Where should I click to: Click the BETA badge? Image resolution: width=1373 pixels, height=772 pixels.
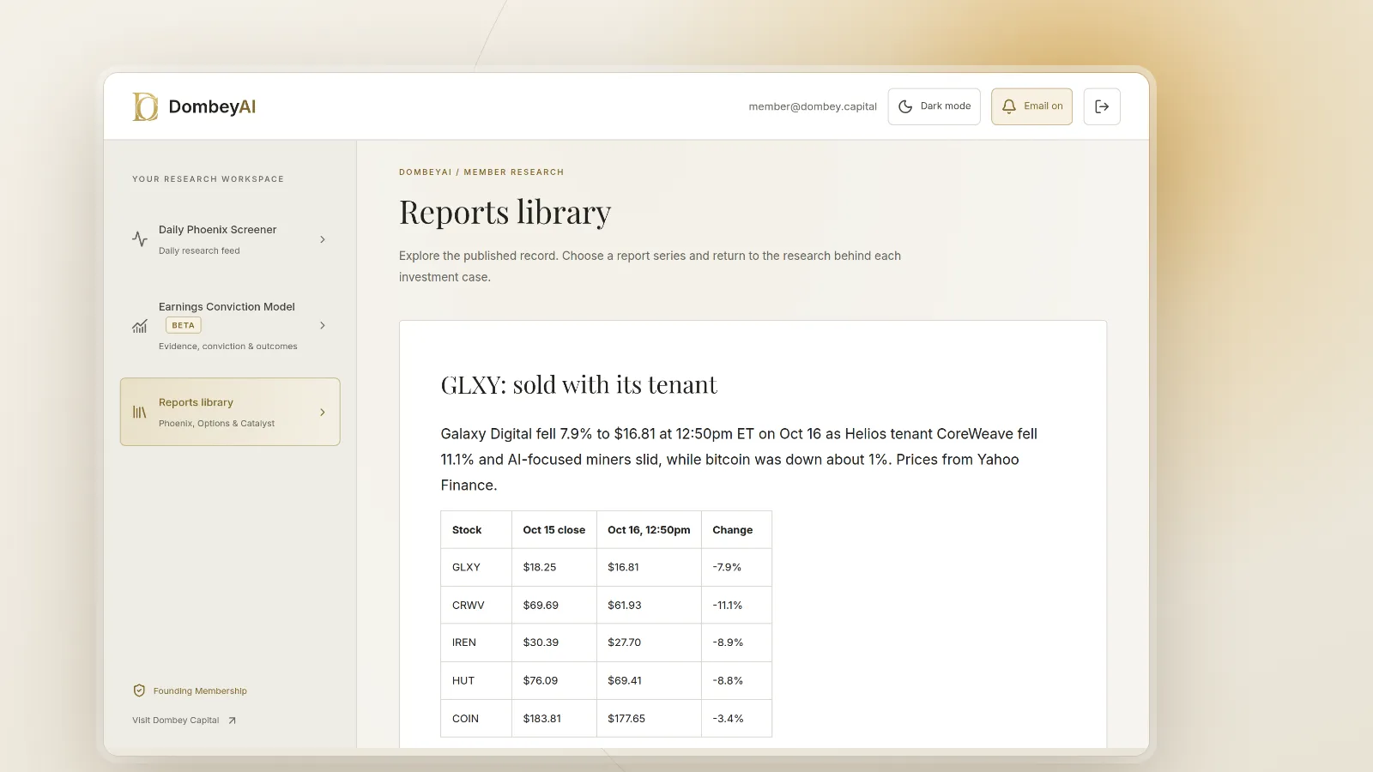pyautogui.click(x=183, y=325)
